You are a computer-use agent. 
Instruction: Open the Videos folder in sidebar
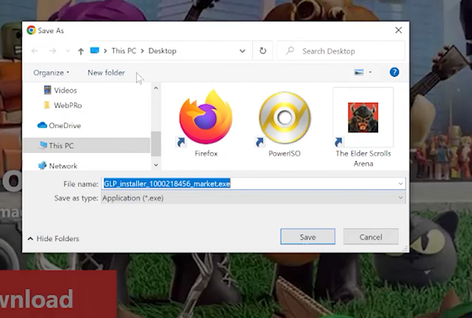click(65, 91)
